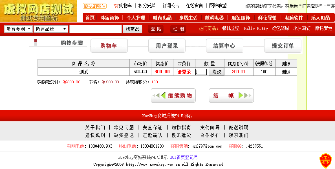Open 我的帐号 account button
This screenshot has width=335, height=169.
tap(95, 6)
